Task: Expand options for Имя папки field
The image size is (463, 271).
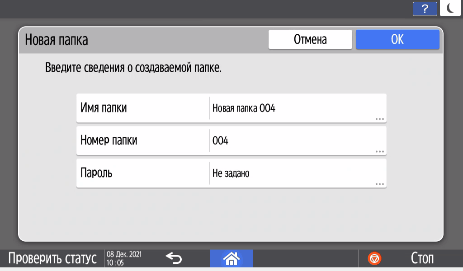Action: click(x=380, y=117)
